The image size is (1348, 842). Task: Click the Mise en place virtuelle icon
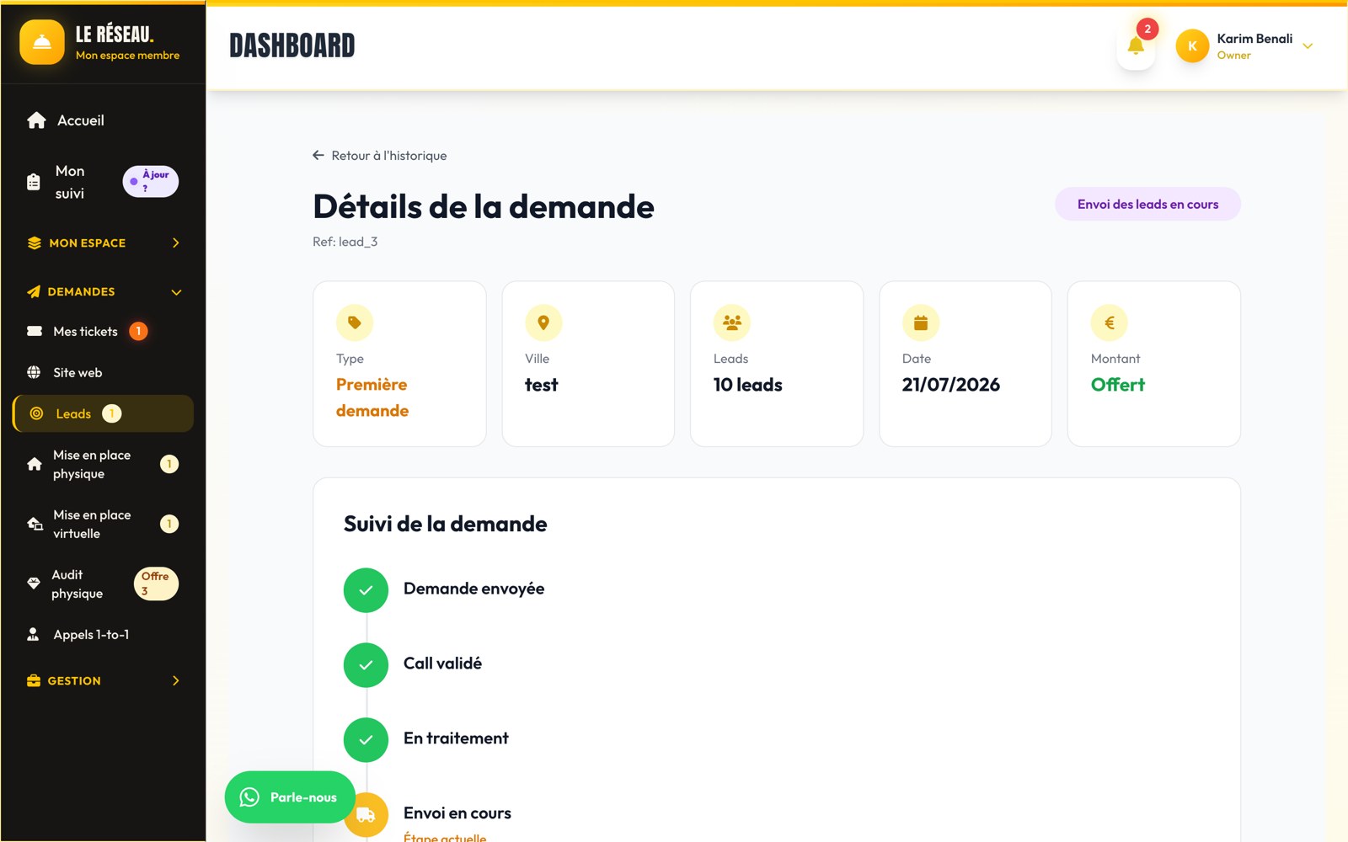[35, 524]
